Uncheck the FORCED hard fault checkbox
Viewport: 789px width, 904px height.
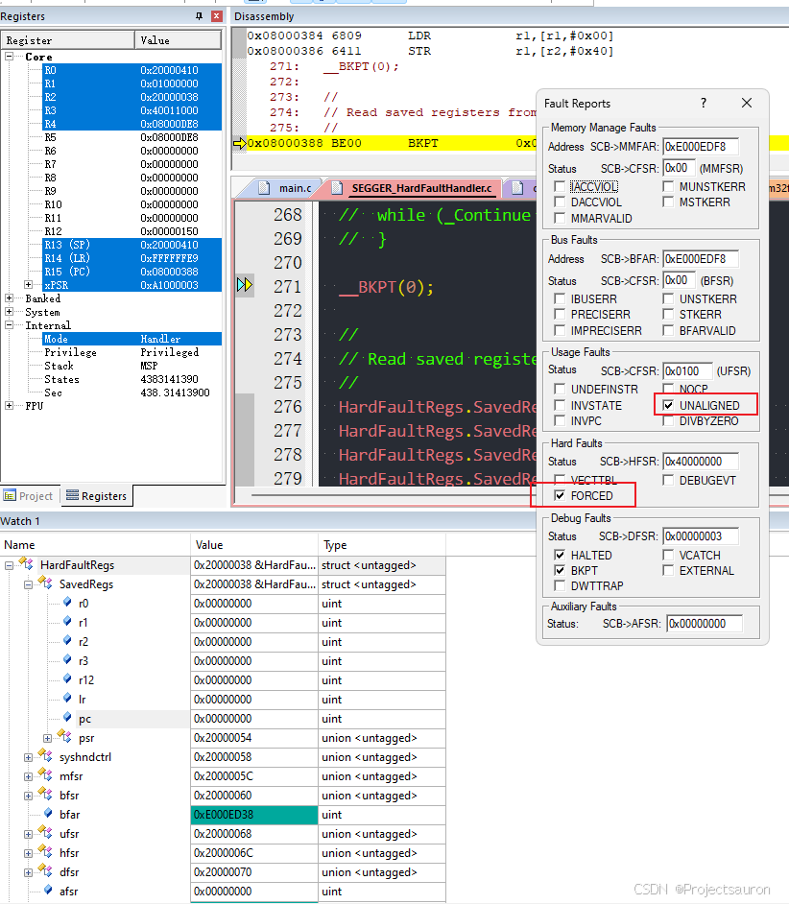pyautogui.click(x=560, y=495)
